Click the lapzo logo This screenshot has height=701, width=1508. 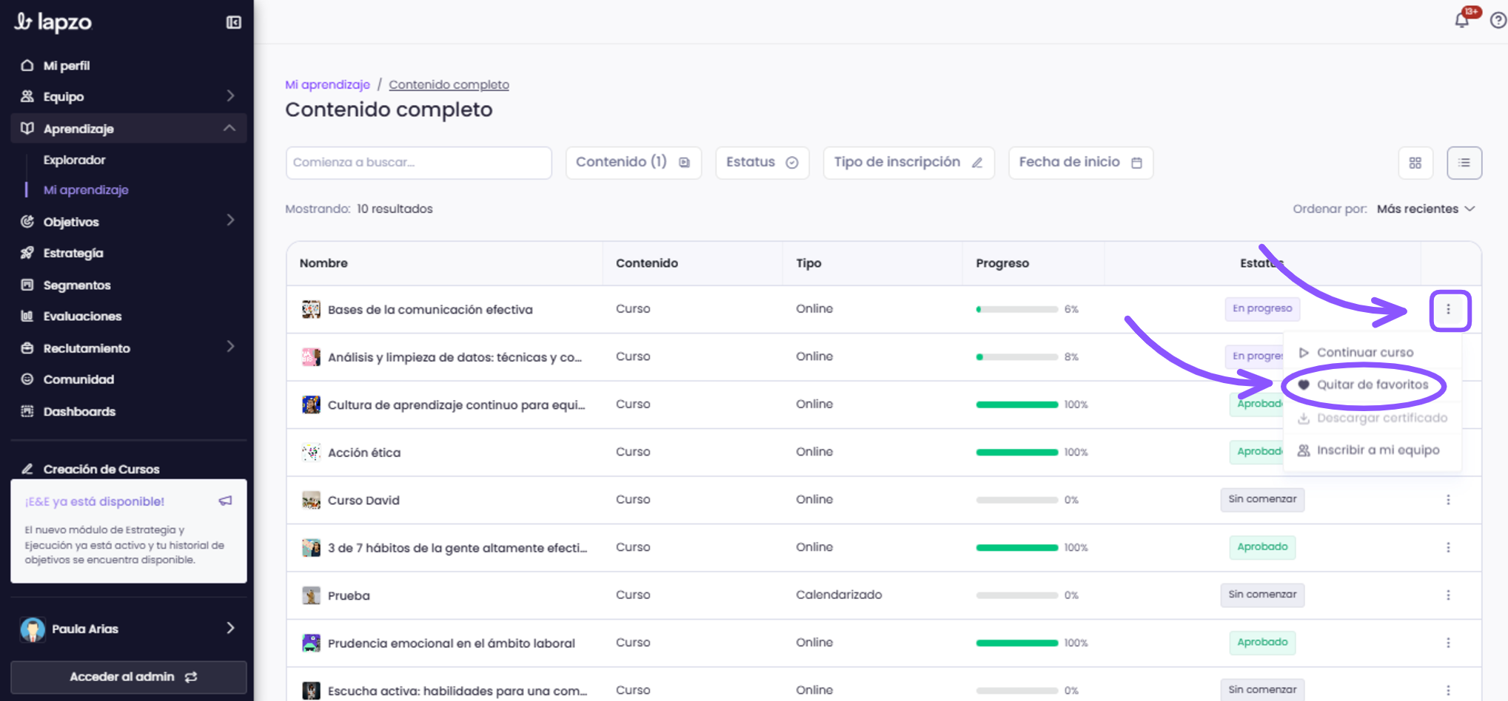[53, 22]
